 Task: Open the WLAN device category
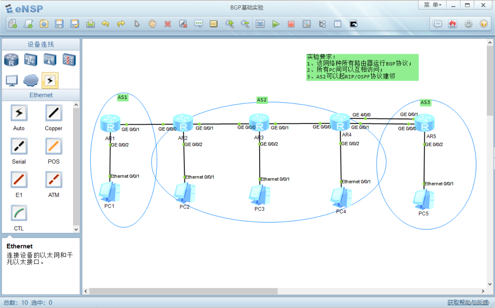click(x=50, y=59)
